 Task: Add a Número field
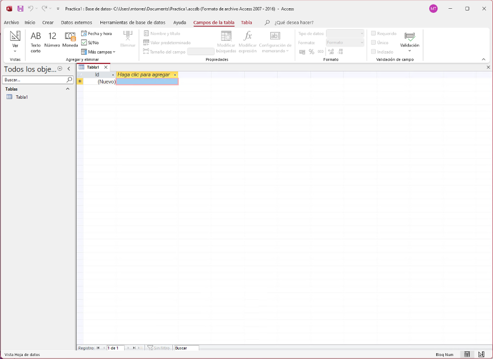tap(52, 41)
